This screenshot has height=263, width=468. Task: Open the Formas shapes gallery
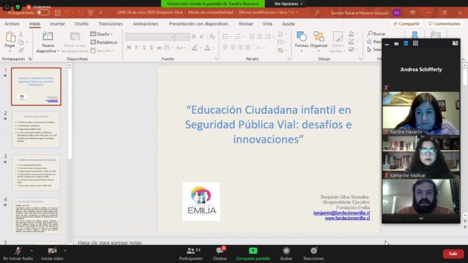[301, 41]
